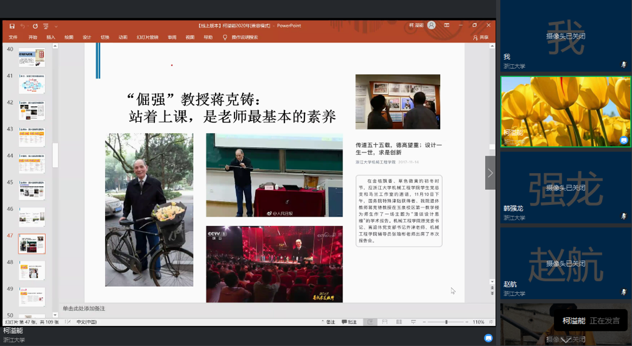The image size is (632, 346).
Task: Open the 幻灯片放映 ribbon tab
Action: click(147, 37)
